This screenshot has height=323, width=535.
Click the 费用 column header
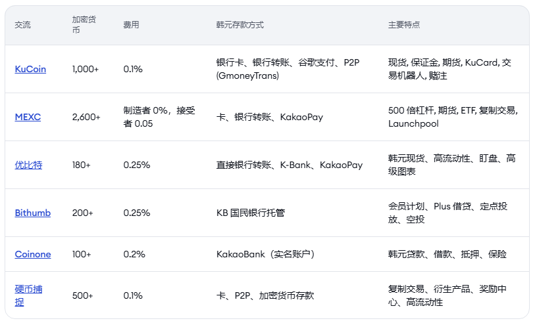click(131, 25)
